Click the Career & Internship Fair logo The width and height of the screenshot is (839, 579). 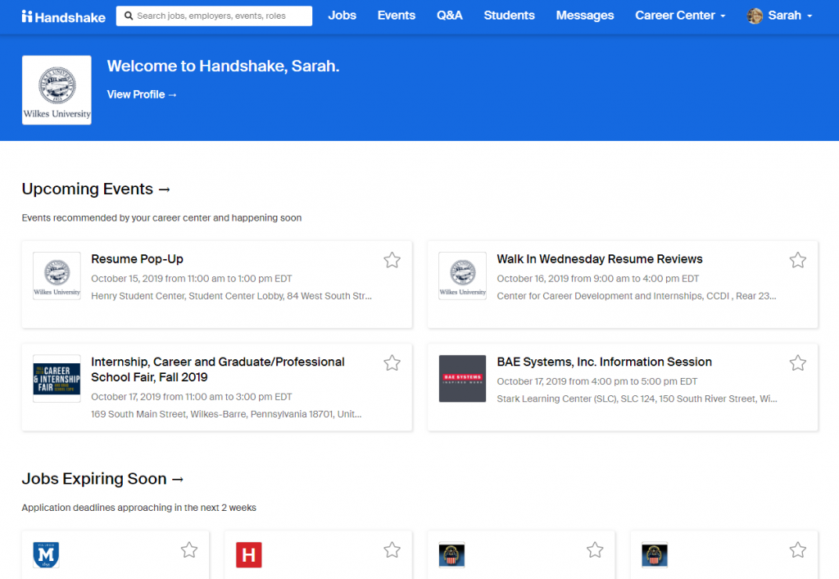(57, 379)
